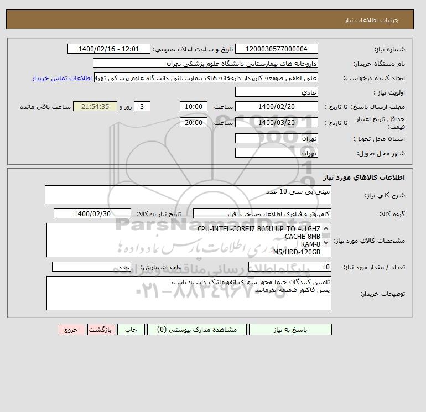This screenshot has height=412, width=426.
Task: Click general description box مینی پی سی 10 عدد
Action: pyautogui.click(x=188, y=195)
